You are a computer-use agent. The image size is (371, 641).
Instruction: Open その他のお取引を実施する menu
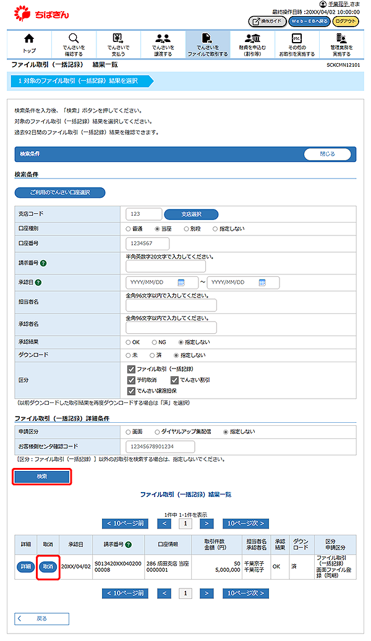click(297, 44)
